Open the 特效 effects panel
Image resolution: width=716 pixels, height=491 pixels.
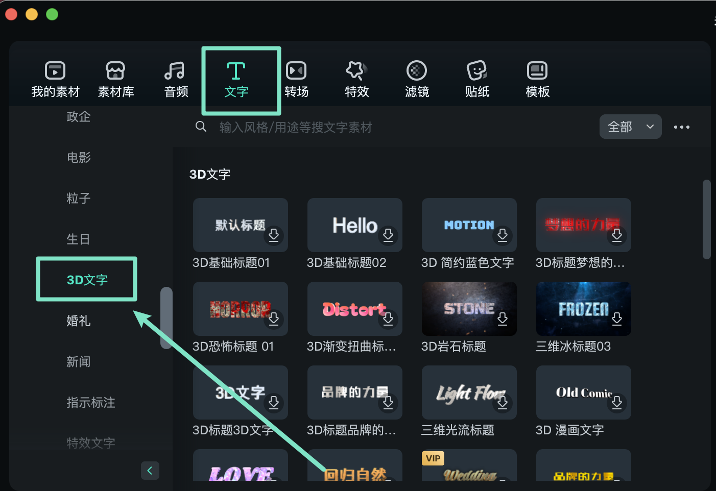click(x=356, y=79)
